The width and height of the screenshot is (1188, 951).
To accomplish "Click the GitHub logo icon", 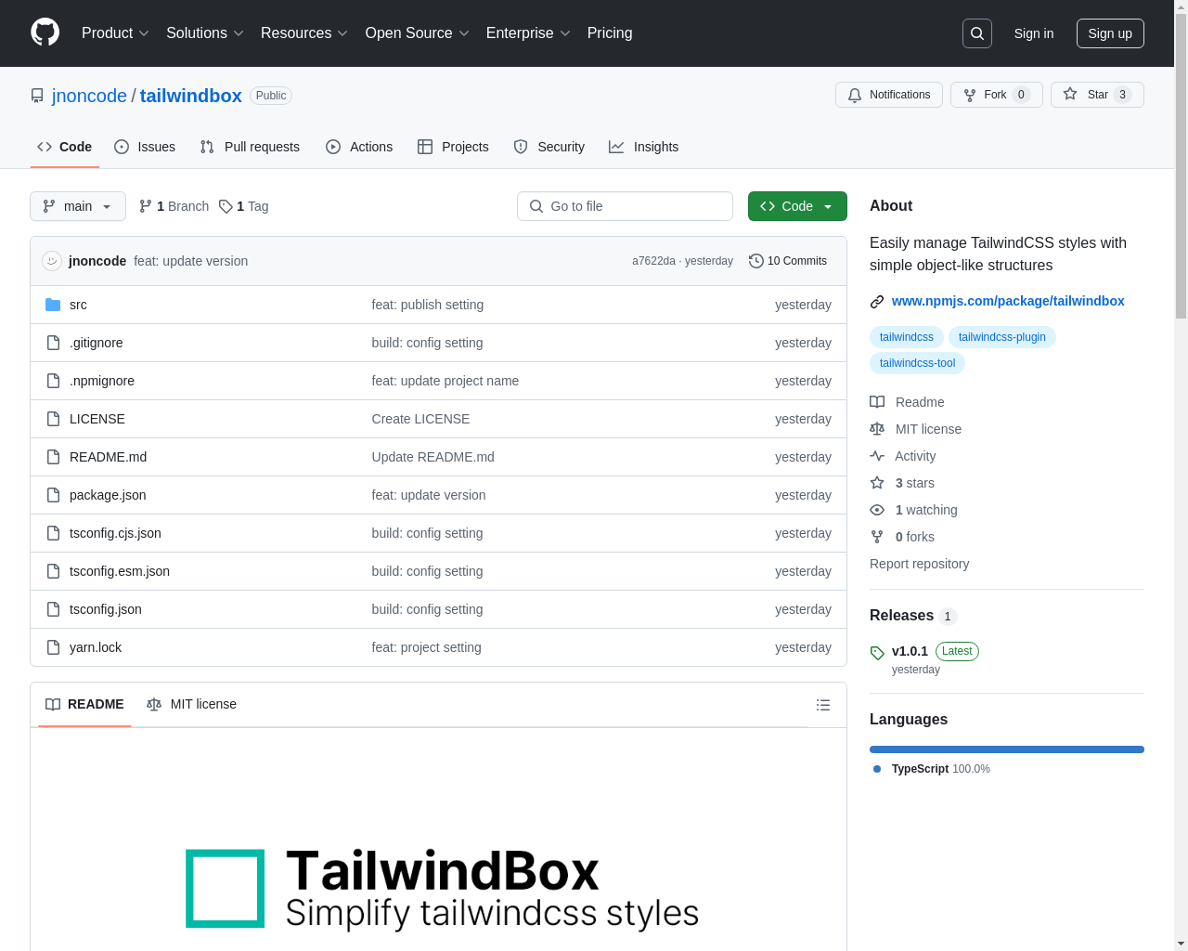I will click(x=45, y=33).
